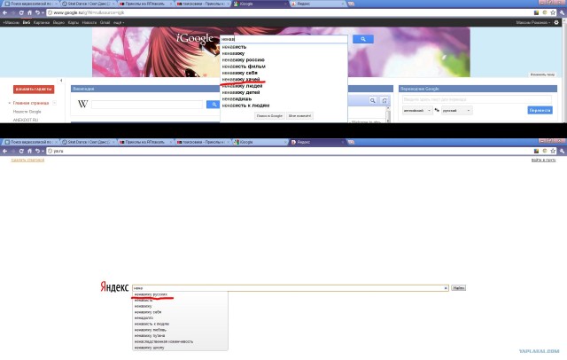
Task: Click home icon in gadget header
Action: tap(384, 100)
